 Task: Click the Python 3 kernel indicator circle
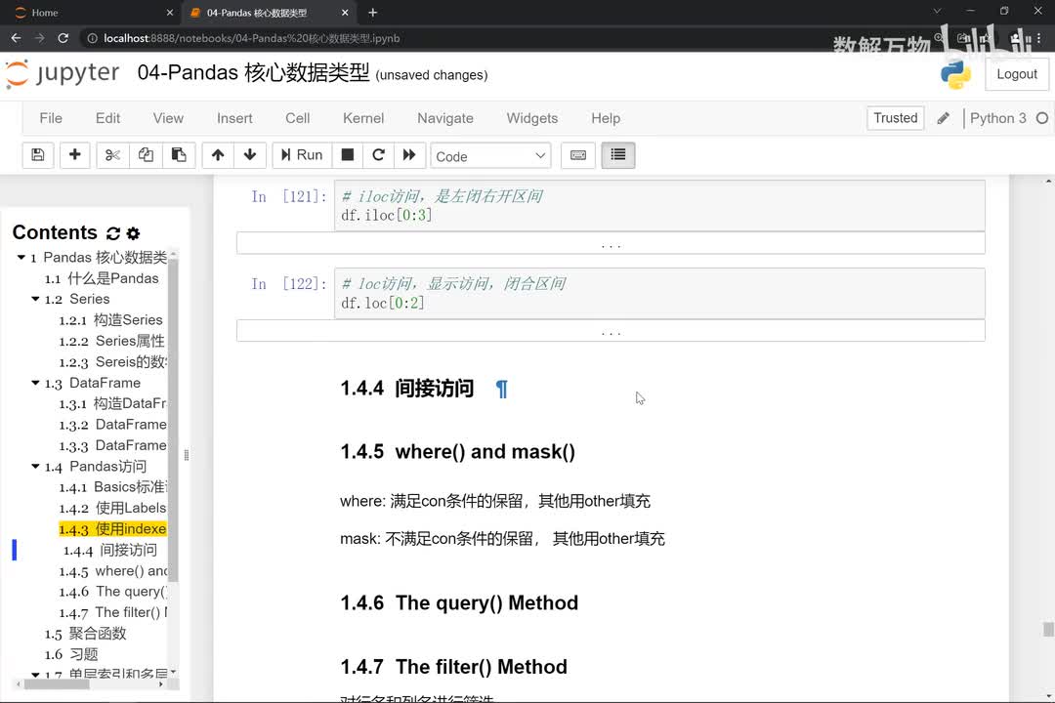(x=1041, y=118)
